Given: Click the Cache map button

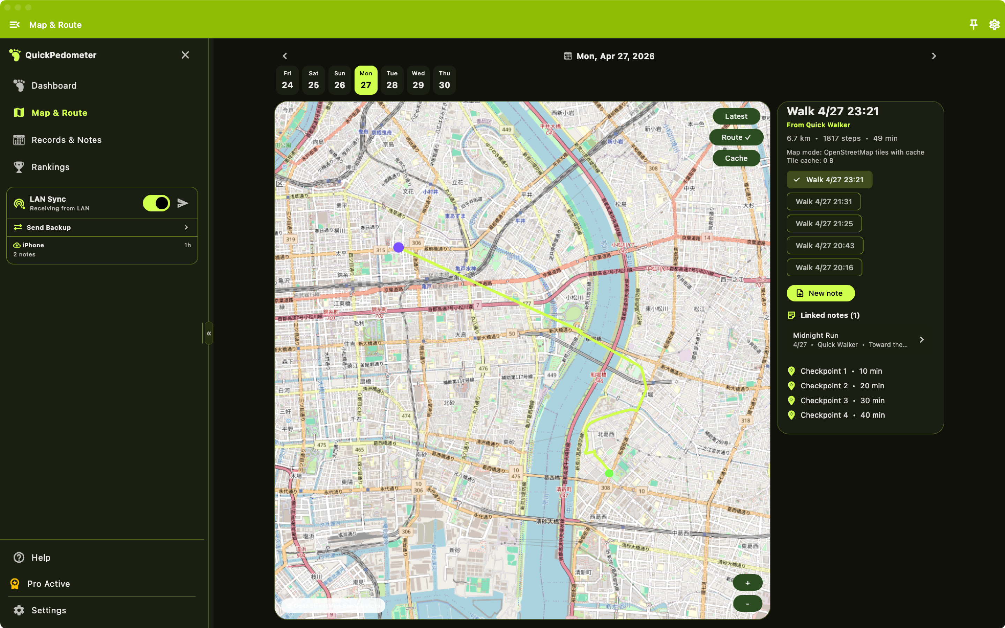Looking at the screenshot, I should point(736,158).
